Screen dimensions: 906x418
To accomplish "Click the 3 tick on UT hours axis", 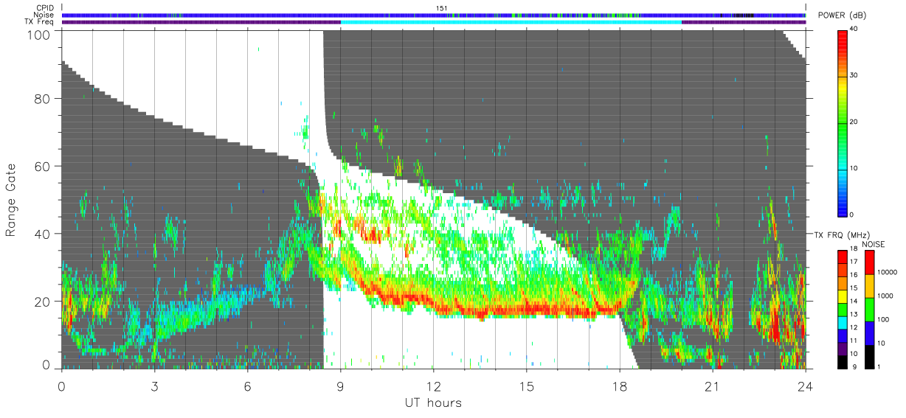I will 155,386.
